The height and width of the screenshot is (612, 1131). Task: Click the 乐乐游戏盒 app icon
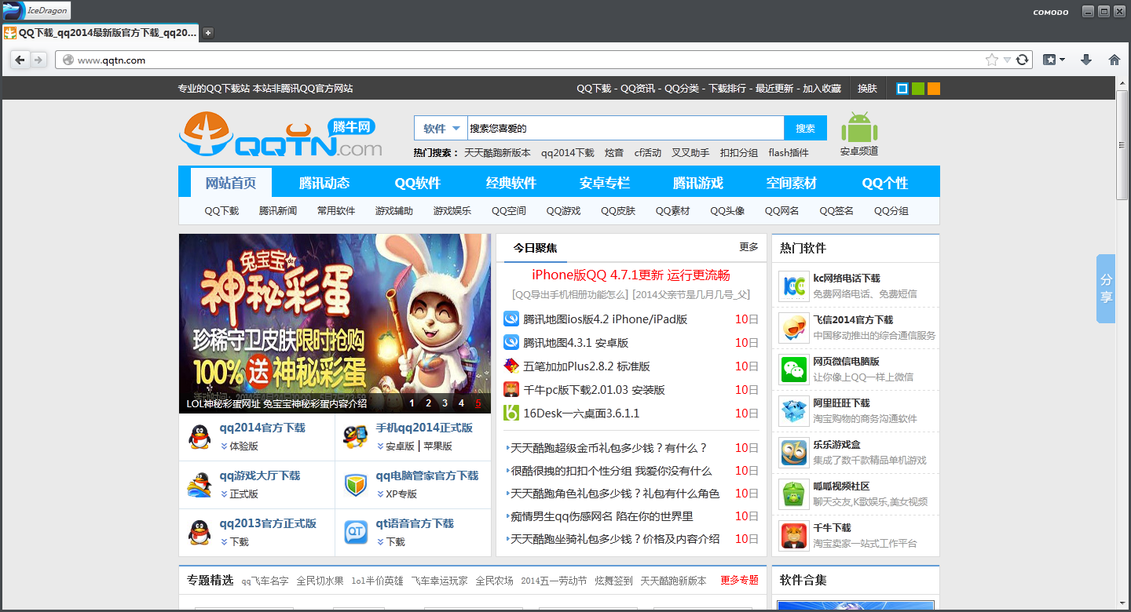794,453
